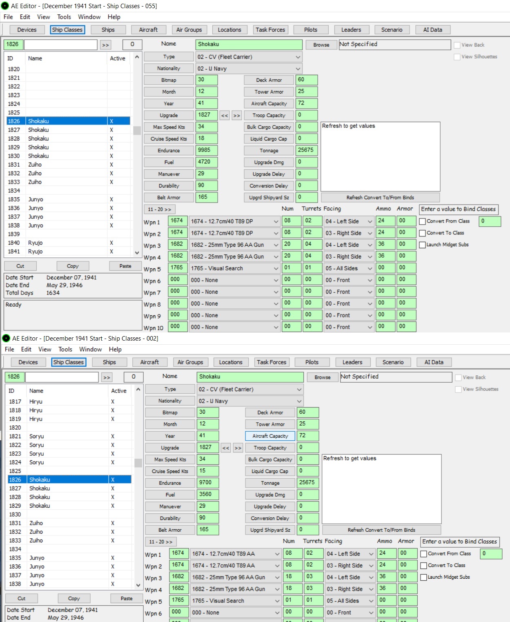Enable View Silhouettes checkbox in top window
The height and width of the screenshot is (622, 510).
[x=457, y=57]
